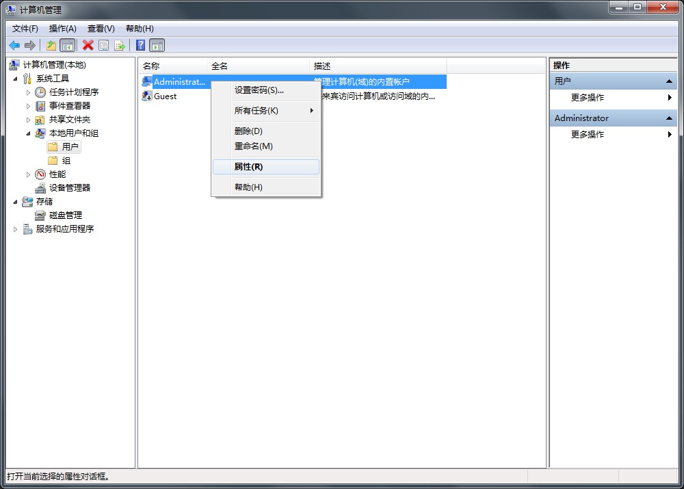Toggle the show/hide console tree button
Viewport: 684px width, 489px height.
[x=67, y=46]
